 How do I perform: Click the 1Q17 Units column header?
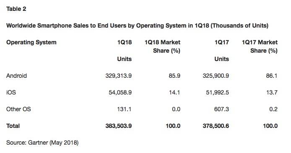221,51
